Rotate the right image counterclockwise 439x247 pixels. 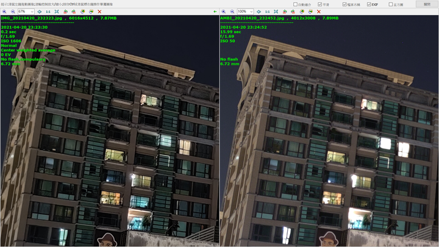(285, 12)
